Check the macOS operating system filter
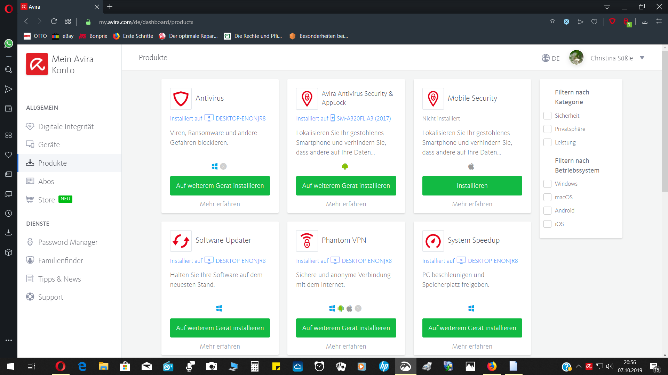This screenshot has height=375, width=668. [x=547, y=197]
